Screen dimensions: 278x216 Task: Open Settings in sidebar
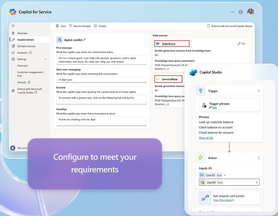pos(22,59)
